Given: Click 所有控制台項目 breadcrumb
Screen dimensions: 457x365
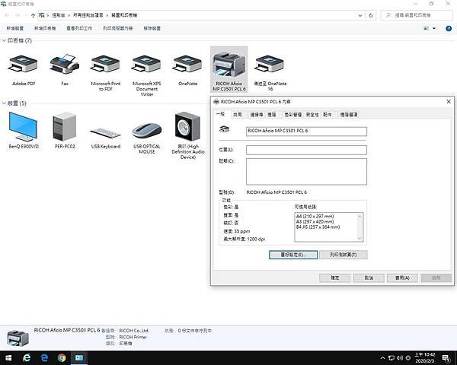Looking at the screenshot, I should pyautogui.click(x=88, y=15).
